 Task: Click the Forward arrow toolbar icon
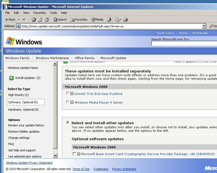coord(24,20)
